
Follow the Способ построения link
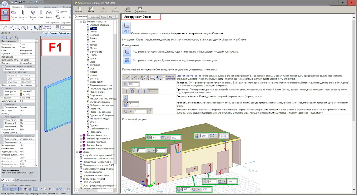point(186,76)
